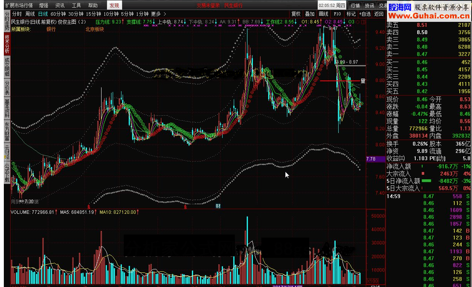This screenshot has height=287, width=472.
Task: Click the 压力线: 9.23 indicator value
Action: coord(110,22)
